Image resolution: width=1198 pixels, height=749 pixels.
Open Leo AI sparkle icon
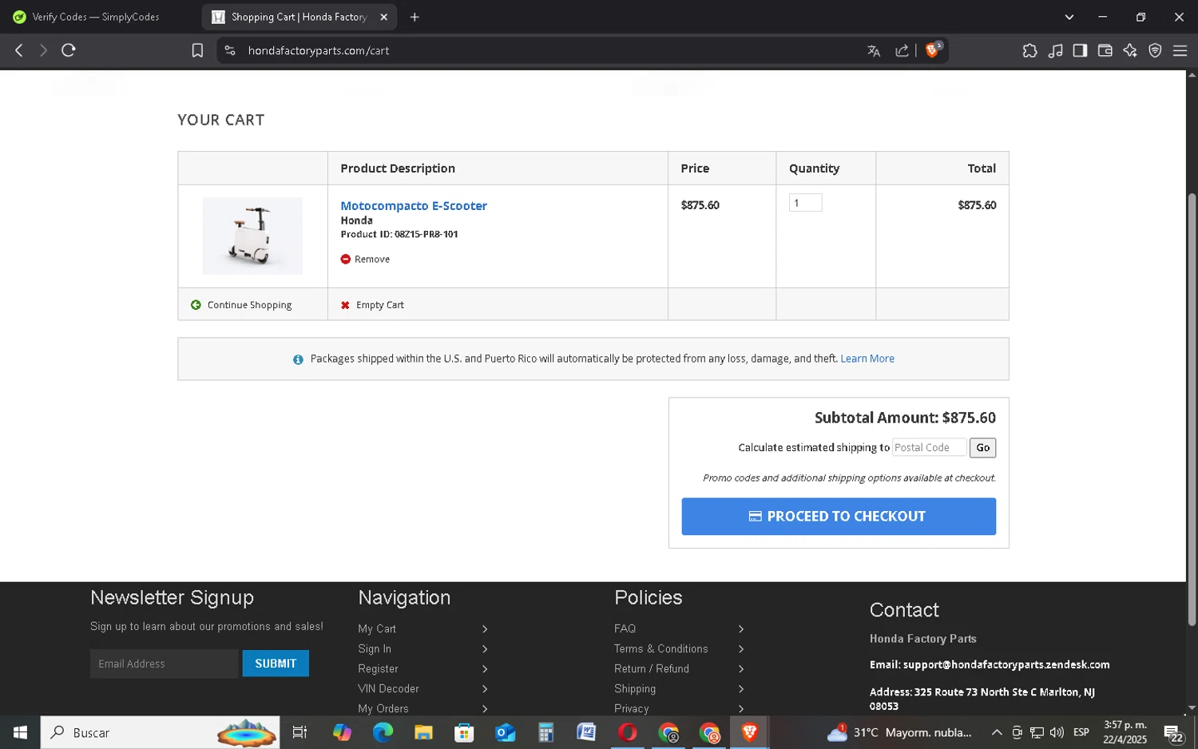[1130, 50]
